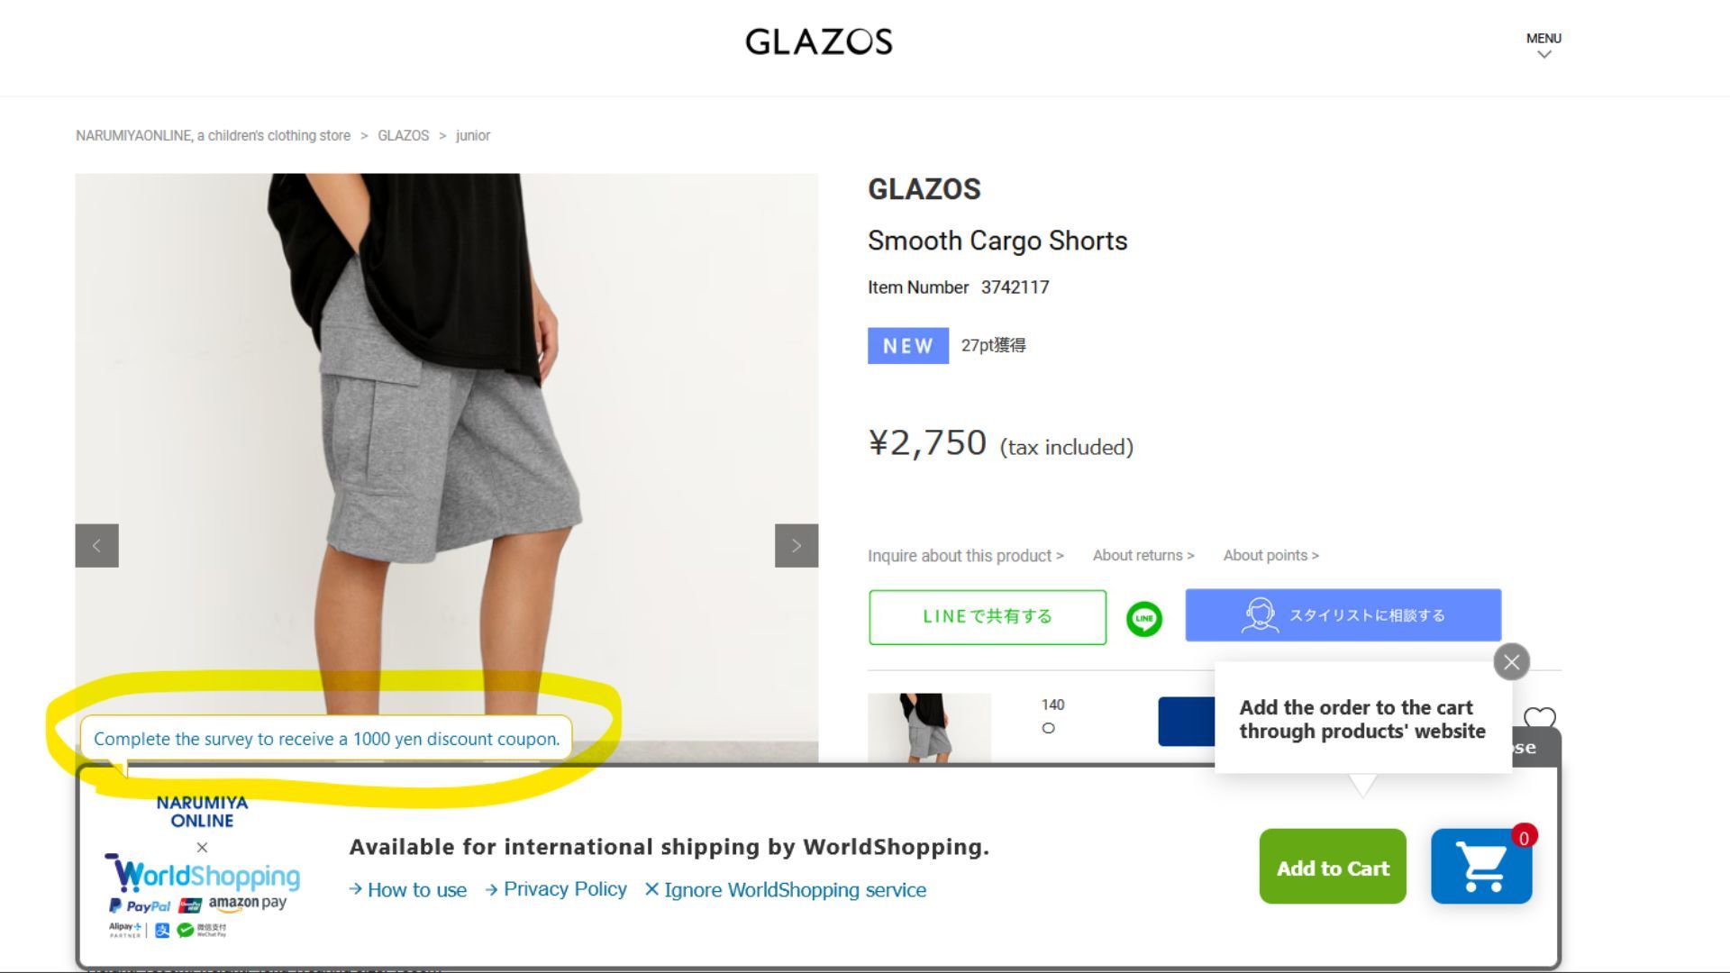1730x973 pixels.
Task: Click Ignore WorldShopping service
Action: click(786, 890)
